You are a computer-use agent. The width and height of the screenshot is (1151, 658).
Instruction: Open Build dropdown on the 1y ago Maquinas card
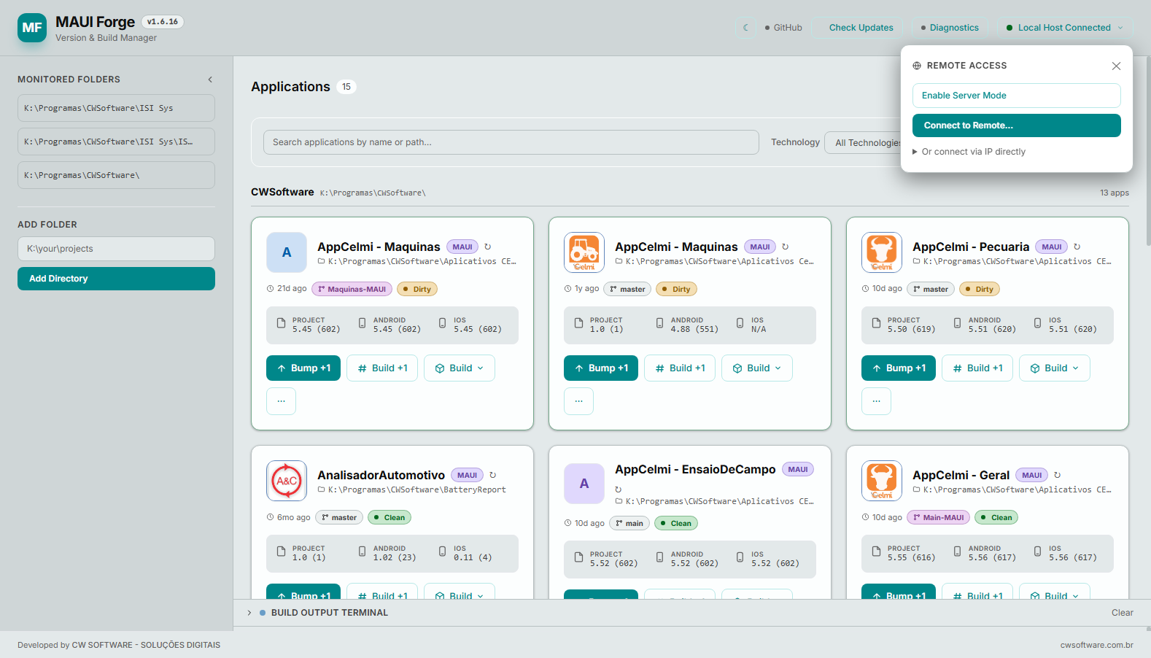[757, 368]
